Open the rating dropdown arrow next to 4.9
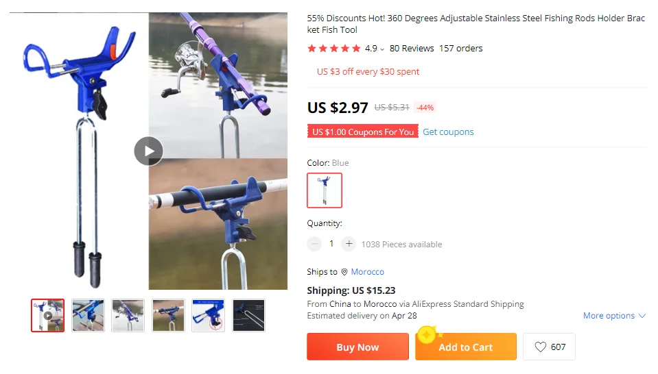 coord(382,49)
